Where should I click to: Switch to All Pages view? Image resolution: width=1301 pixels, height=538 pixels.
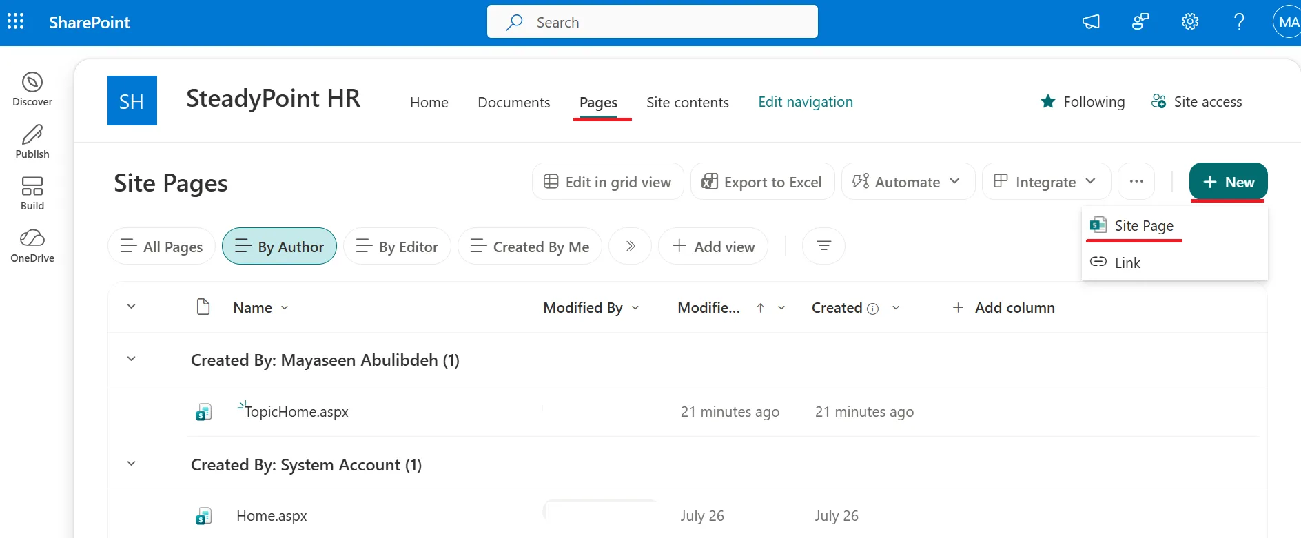(161, 247)
